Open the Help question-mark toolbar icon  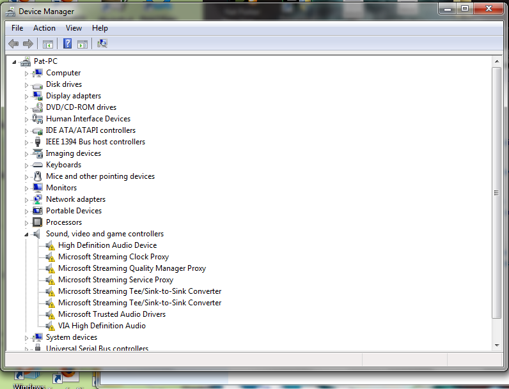pyautogui.click(x=67, y=43)
